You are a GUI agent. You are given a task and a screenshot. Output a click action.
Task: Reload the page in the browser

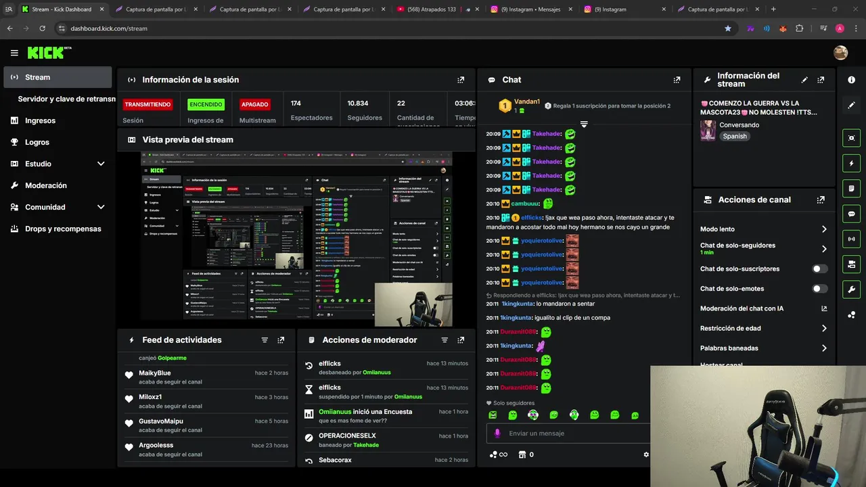pos(42,28)
